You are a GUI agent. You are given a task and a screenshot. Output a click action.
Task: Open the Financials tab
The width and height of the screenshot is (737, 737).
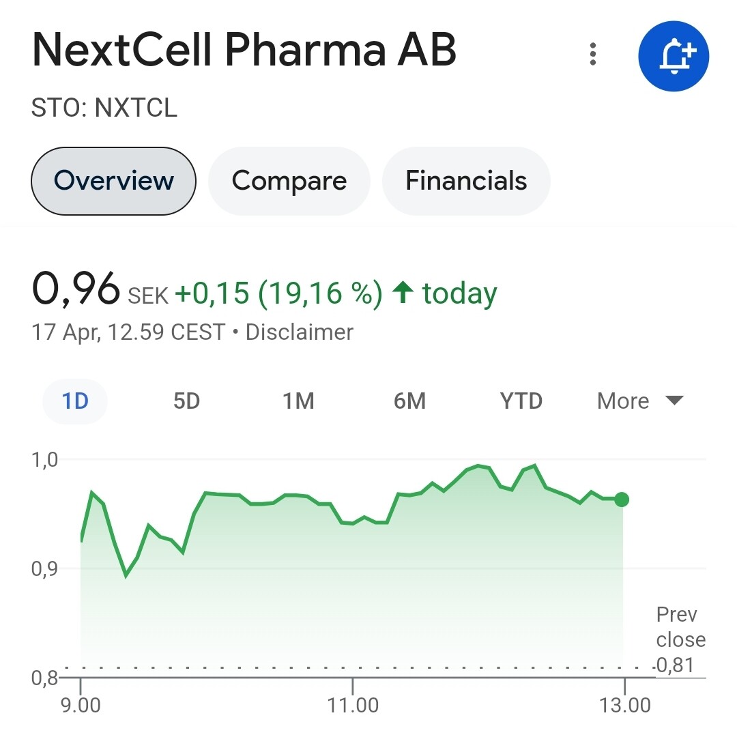466,181
